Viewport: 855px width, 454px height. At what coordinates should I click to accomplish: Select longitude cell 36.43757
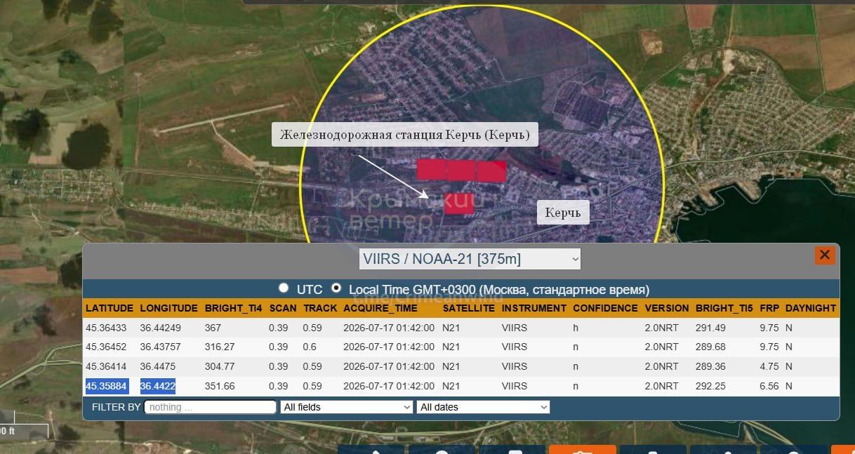tap(161, 347)
